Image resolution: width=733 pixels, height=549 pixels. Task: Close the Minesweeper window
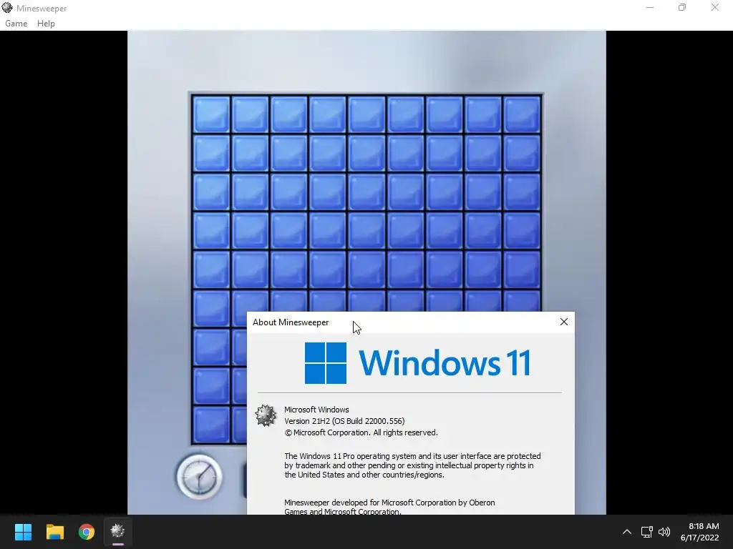tap(715, 7)
